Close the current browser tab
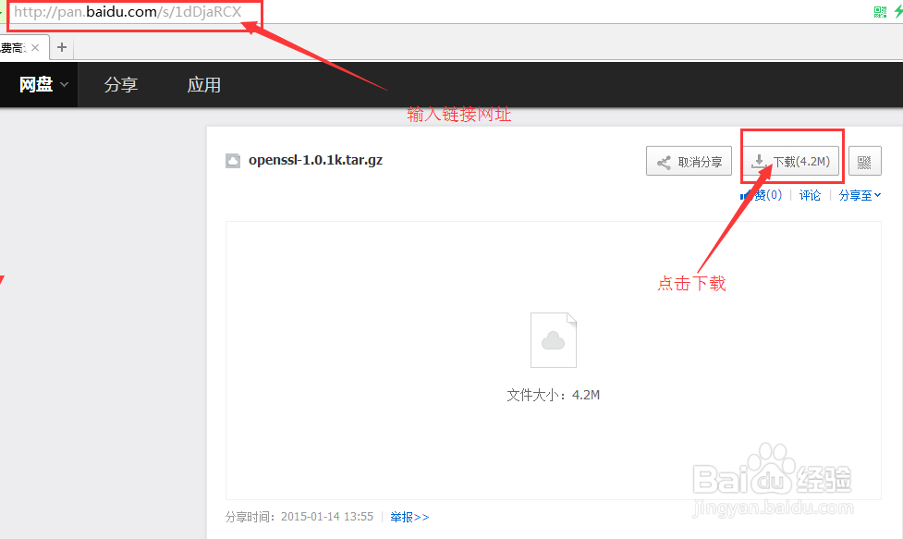 (35, 48)
